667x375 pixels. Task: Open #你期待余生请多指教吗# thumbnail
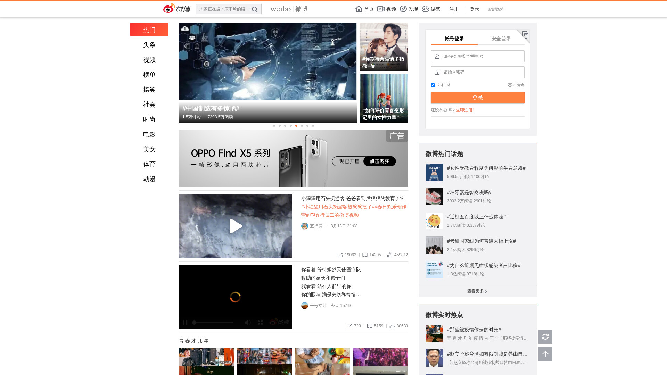[384, 47]
